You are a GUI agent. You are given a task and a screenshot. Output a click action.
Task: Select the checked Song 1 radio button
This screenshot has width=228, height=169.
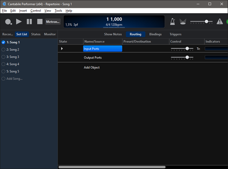3,42
